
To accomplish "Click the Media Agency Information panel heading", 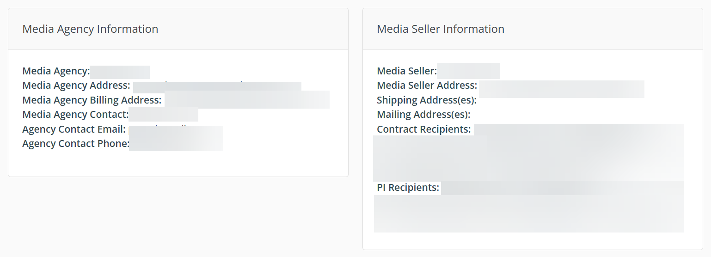I will (x=90, y=29).
